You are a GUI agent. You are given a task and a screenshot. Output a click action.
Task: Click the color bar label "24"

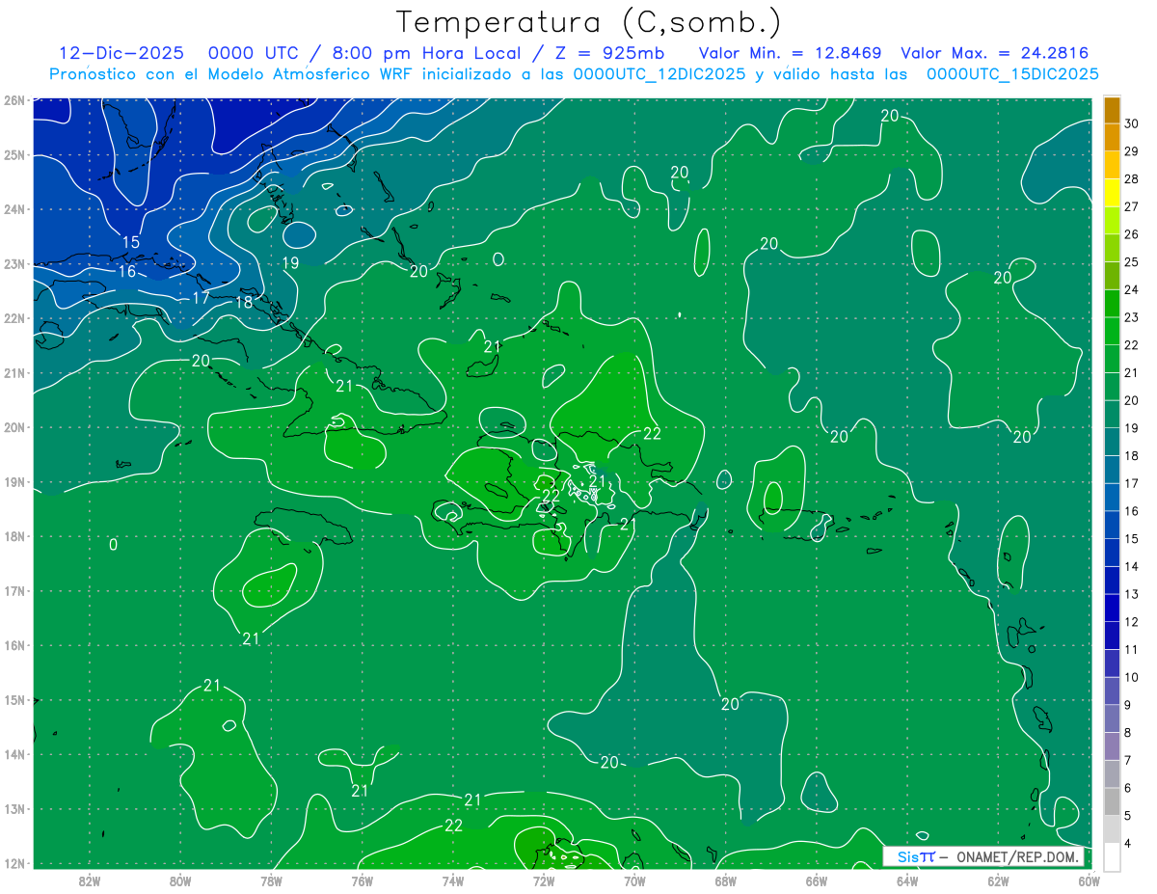coord(1131,289)
